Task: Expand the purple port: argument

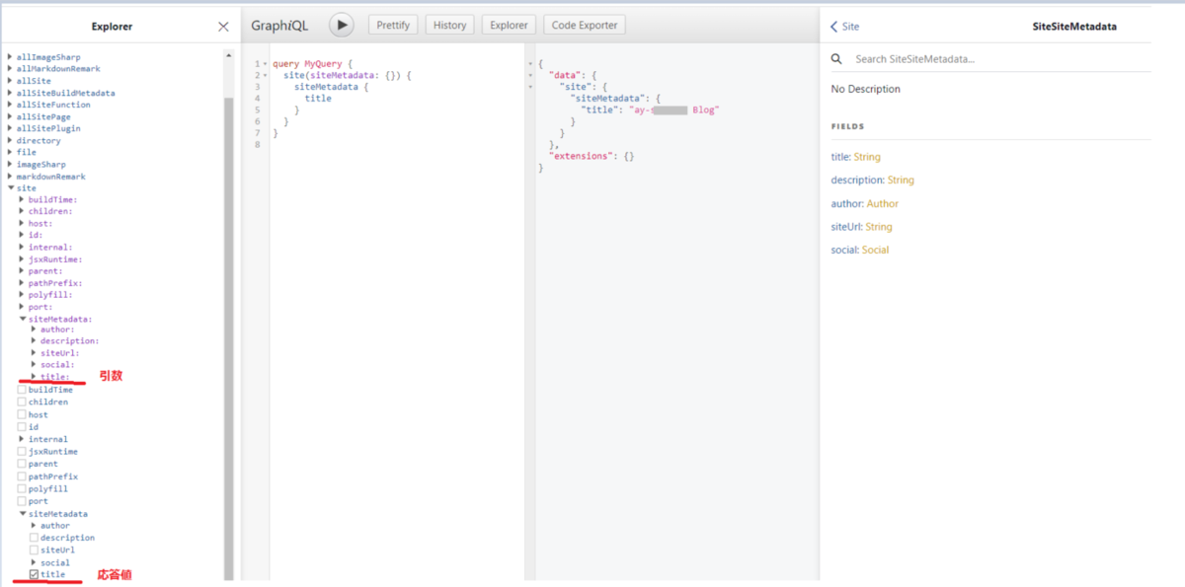Action: coord(22,307)
